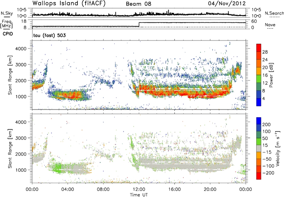Click the velocity colorbar tick 200
Screen dimensions: 284x197
click(266, 124)
